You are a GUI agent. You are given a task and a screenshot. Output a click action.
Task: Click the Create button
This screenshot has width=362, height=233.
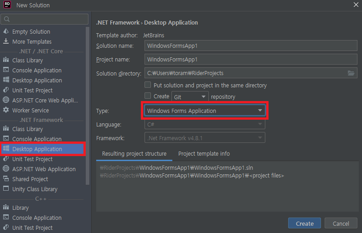pyautogui.click(x=305, y=223)
